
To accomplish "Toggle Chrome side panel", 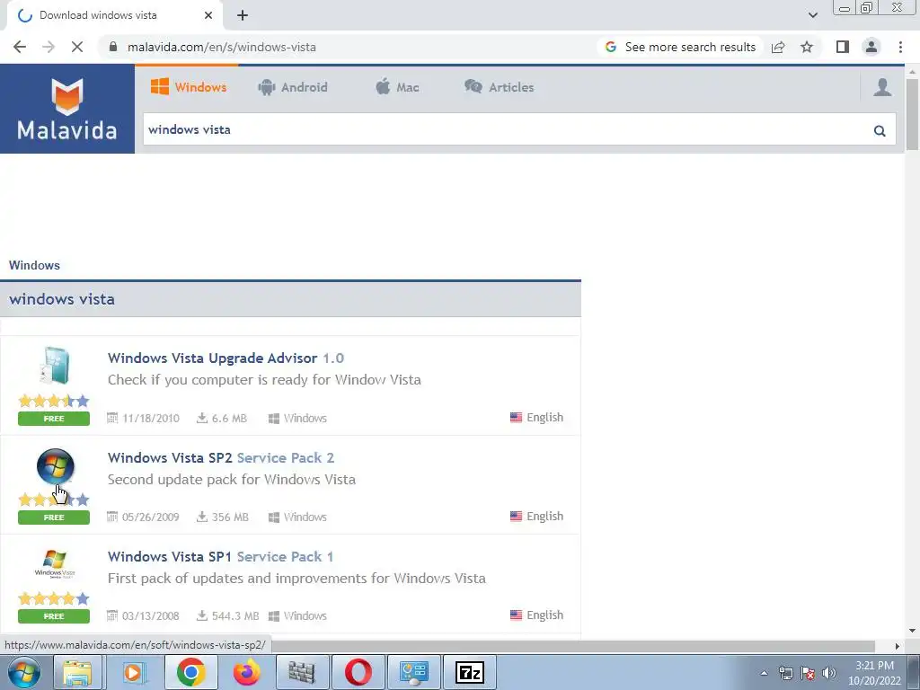I will pyautogui.click(x=843, y=47).
